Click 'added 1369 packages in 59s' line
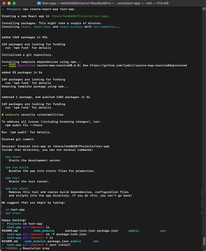The image size is (206, 251). pos(24,37)
